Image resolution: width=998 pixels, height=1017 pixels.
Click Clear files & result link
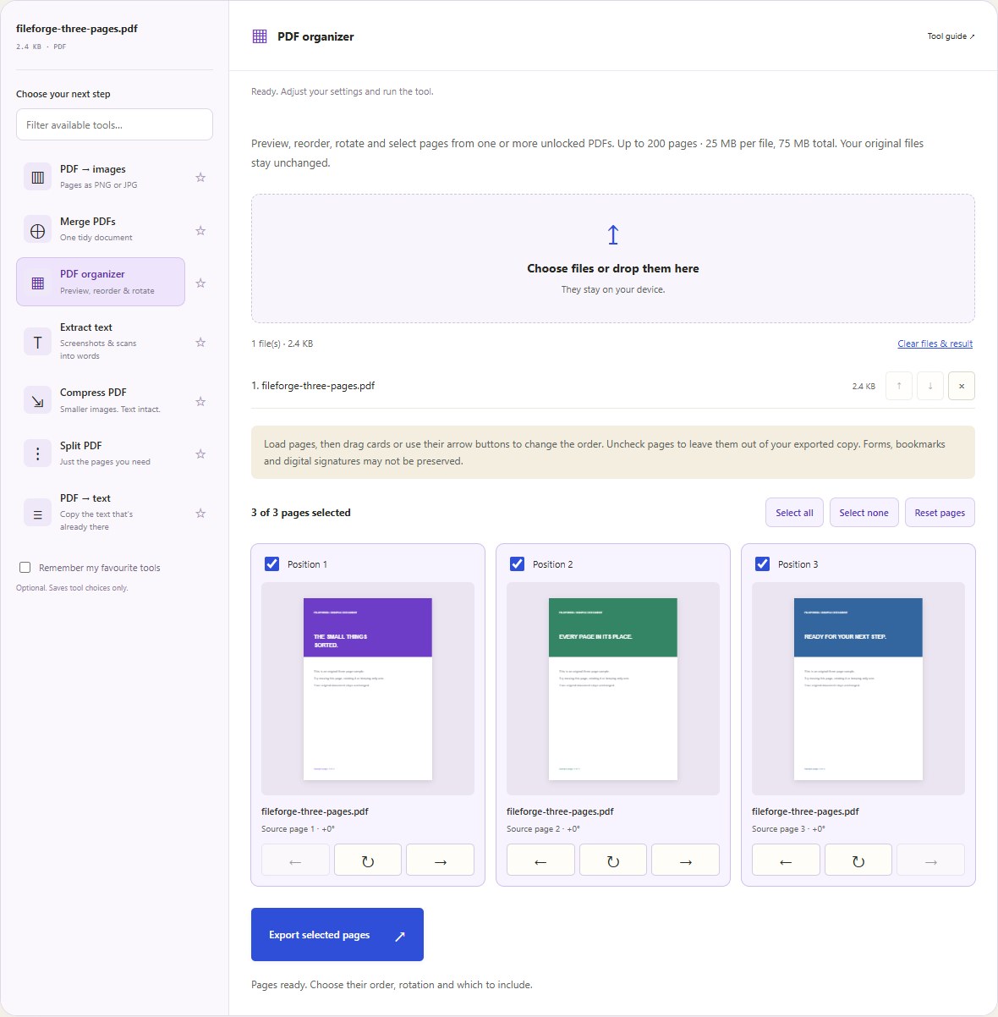pos(935,344)
